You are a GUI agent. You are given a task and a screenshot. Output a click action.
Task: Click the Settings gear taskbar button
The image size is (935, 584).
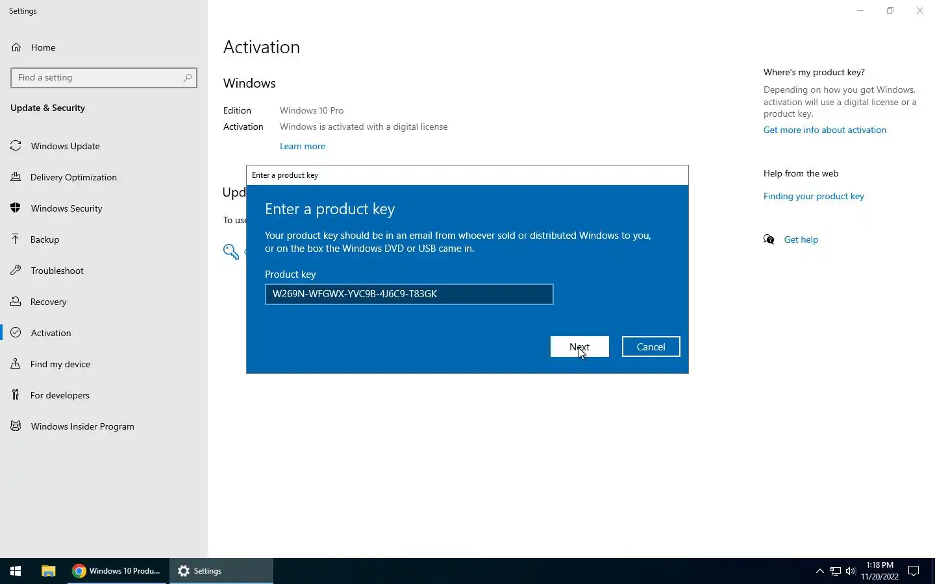point(221,571)
